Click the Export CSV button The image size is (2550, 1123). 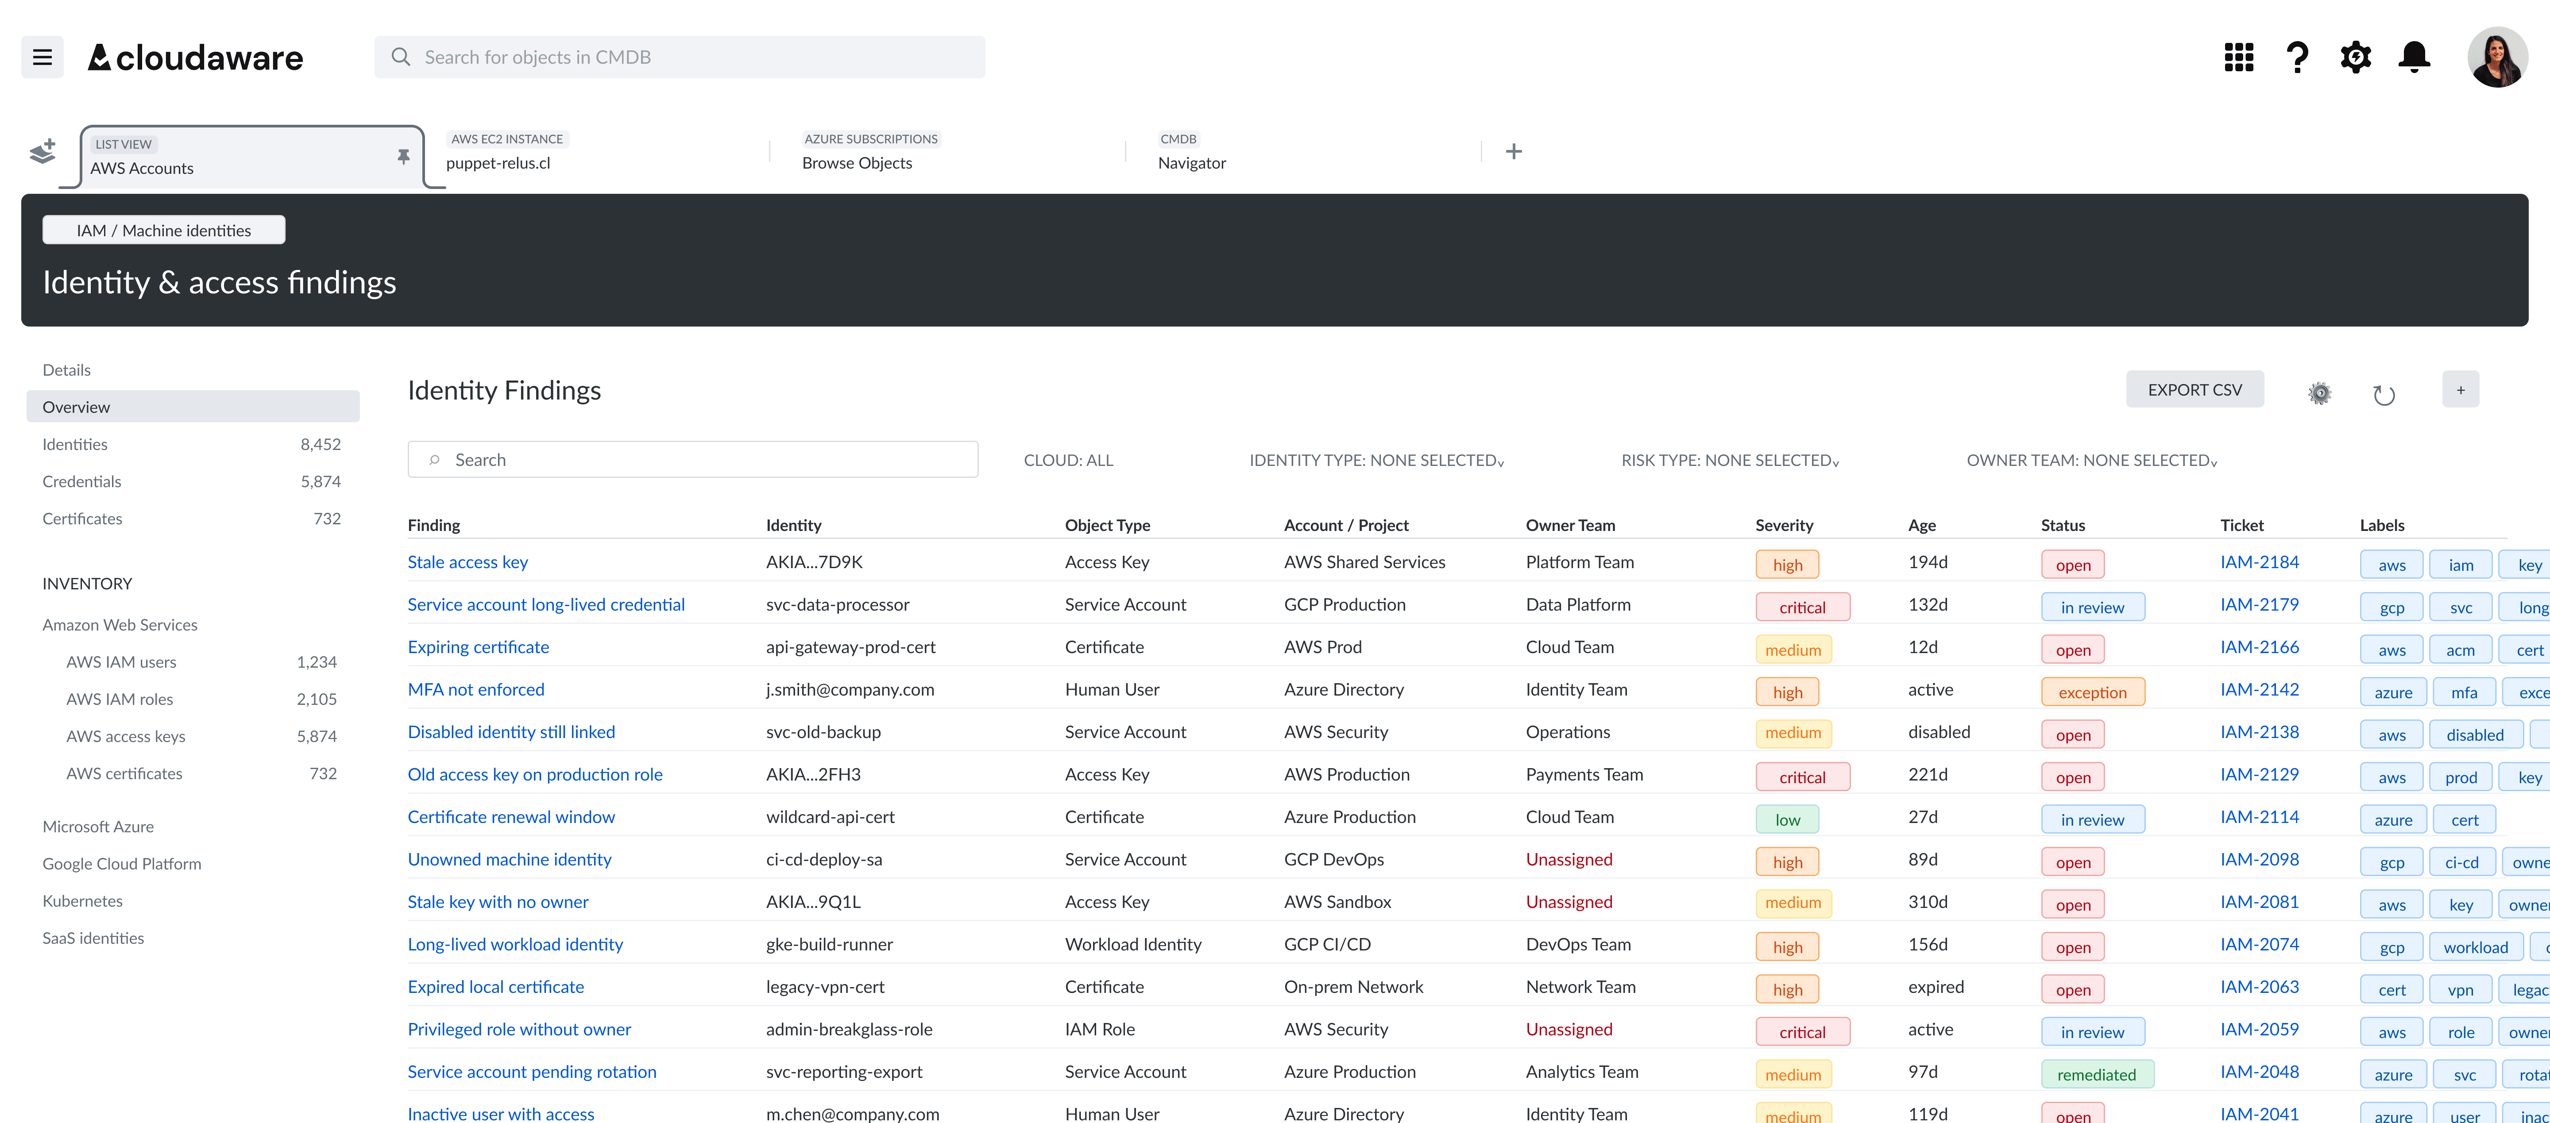point(2195,390)
